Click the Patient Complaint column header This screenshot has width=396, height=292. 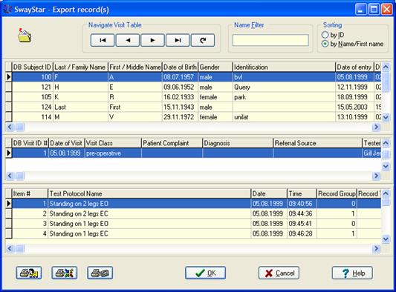pyautogui.click(x=172, y=143)
